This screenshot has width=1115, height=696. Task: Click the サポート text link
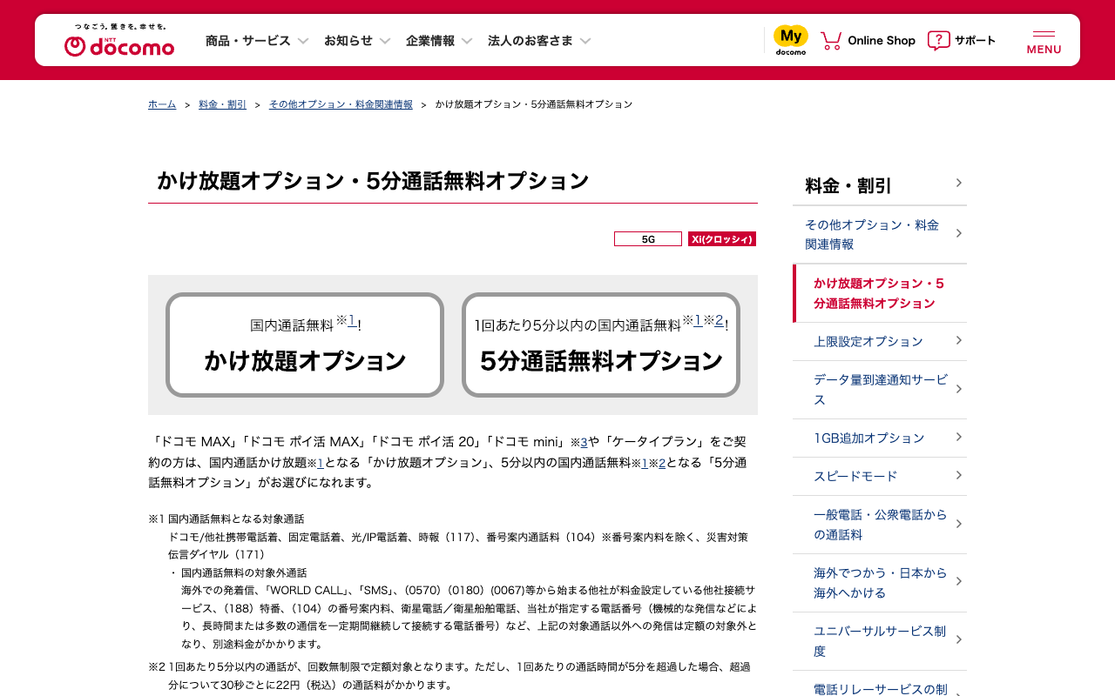975,40
